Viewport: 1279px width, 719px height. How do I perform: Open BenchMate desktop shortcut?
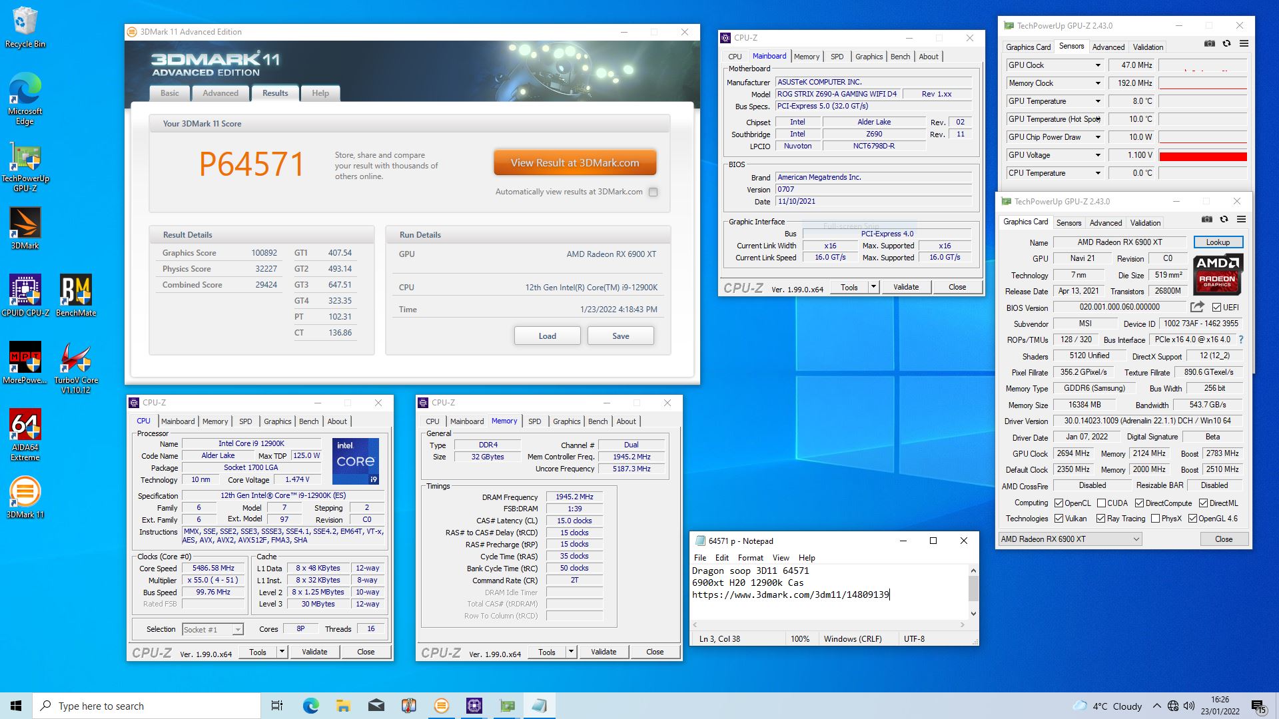[76, 295]
